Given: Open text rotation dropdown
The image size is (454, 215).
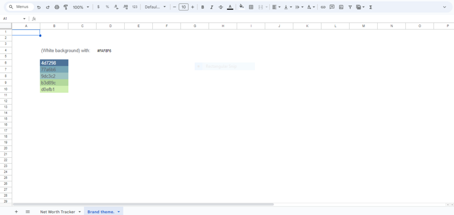Looking at the screenshot, I should pyautogui.click(x=311, y=7).
